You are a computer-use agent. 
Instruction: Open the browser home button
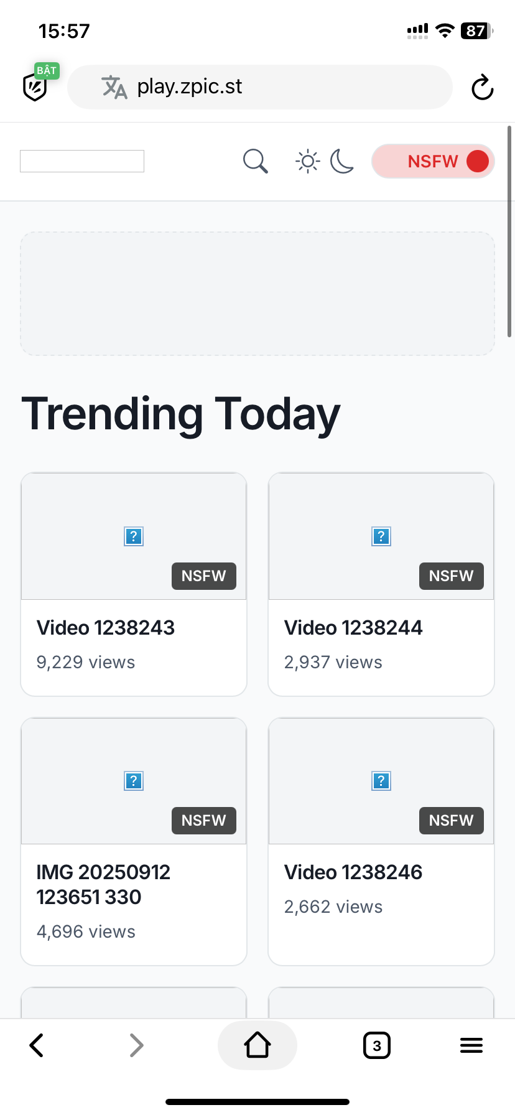(x=257, y=1045)
